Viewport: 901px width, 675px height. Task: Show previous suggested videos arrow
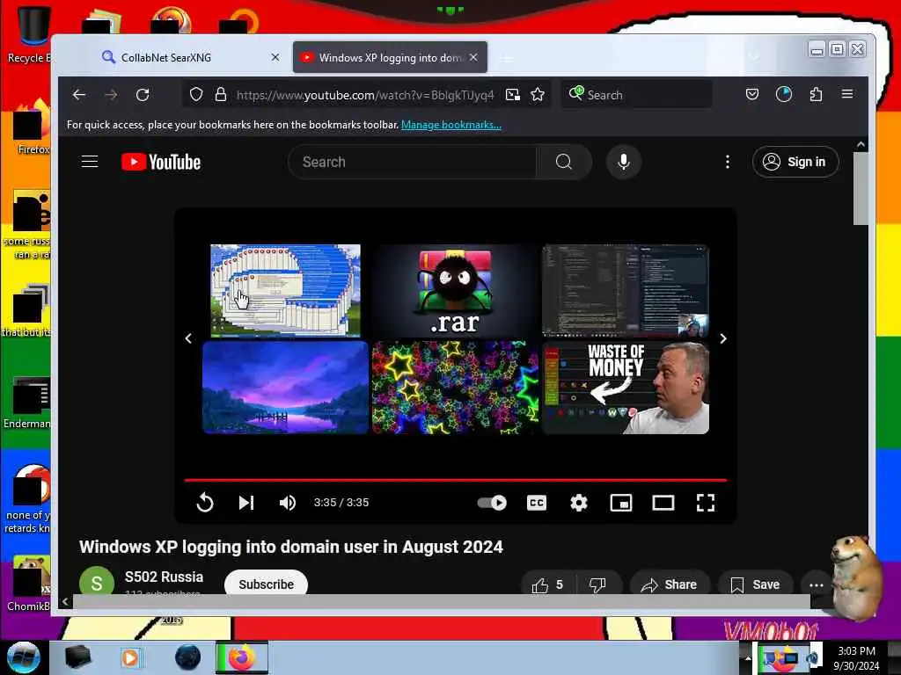tap(188, 338)
